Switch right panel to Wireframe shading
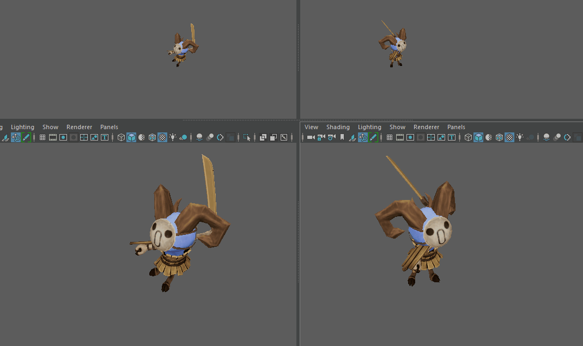Viewport: 583px width, 346px height. click(468, 137)
